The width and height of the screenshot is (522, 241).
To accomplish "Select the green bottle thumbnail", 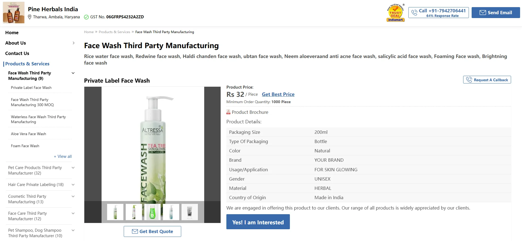I will click(x=152, y=212).
